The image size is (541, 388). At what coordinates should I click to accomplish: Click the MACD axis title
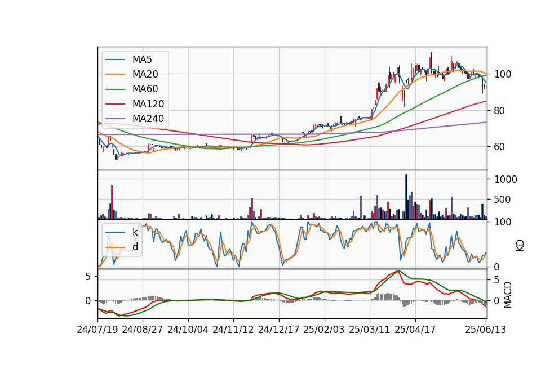pyautogui.click(x=508, y=295)
